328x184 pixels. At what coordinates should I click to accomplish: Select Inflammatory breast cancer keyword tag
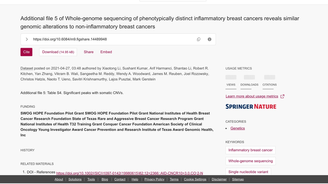click(x=251, y=150)
